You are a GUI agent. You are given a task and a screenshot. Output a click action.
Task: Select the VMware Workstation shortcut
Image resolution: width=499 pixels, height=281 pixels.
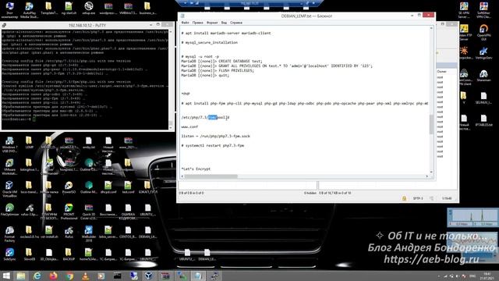9,166
